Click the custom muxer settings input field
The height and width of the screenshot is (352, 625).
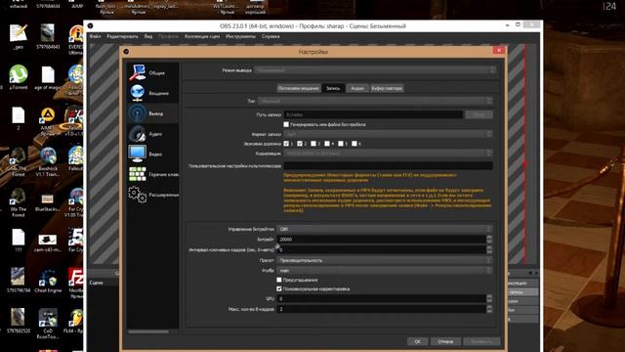(x=389, y=165)
